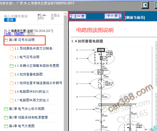The image size is (157, 131).
Task: Click the 电路图读图说明 heading
Action: [95, 30]
